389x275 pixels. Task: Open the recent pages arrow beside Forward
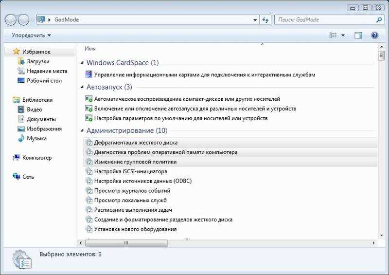coord(33,20)
